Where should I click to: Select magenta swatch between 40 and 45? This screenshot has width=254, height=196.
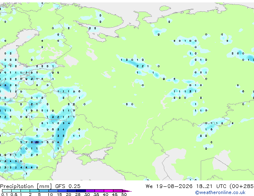coord(109,191)
